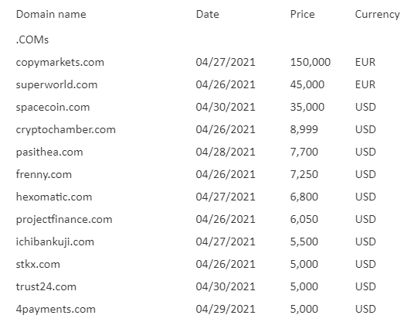Click cryptochamber.com in the list

coord(66,130)
